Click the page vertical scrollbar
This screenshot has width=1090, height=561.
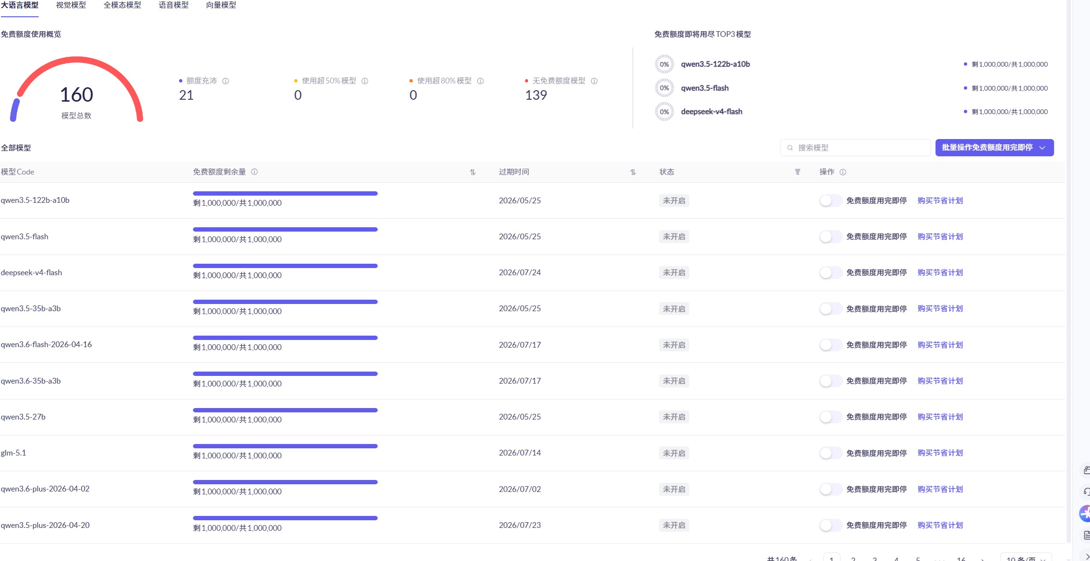pyautogui.click(x=1069, y=271)
